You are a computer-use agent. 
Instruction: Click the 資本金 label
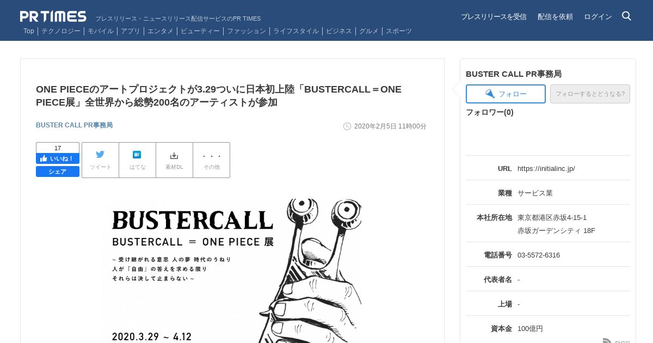click(x=501, y=328)
